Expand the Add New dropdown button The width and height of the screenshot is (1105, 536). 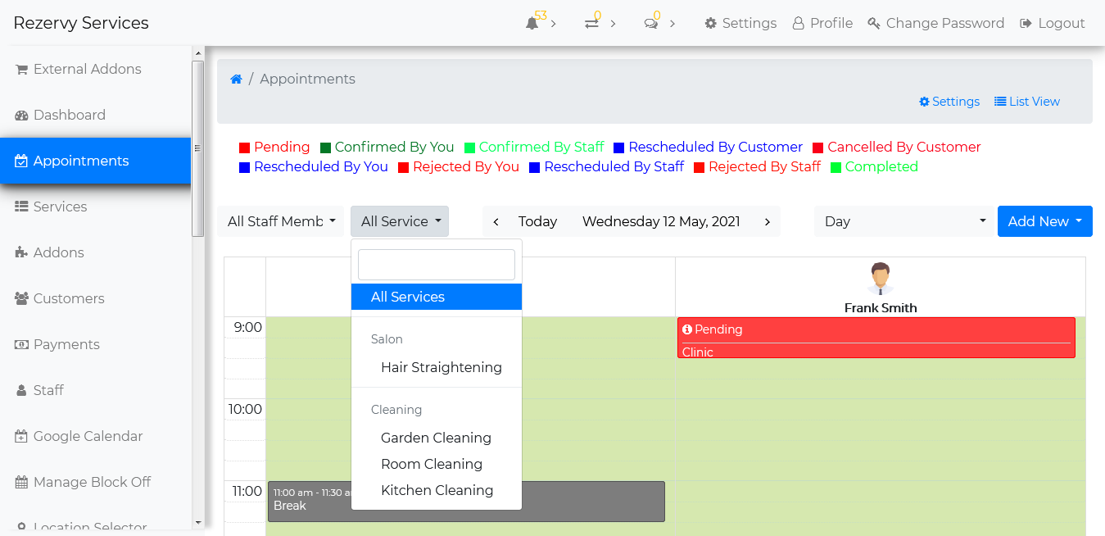coord(1044,221)
